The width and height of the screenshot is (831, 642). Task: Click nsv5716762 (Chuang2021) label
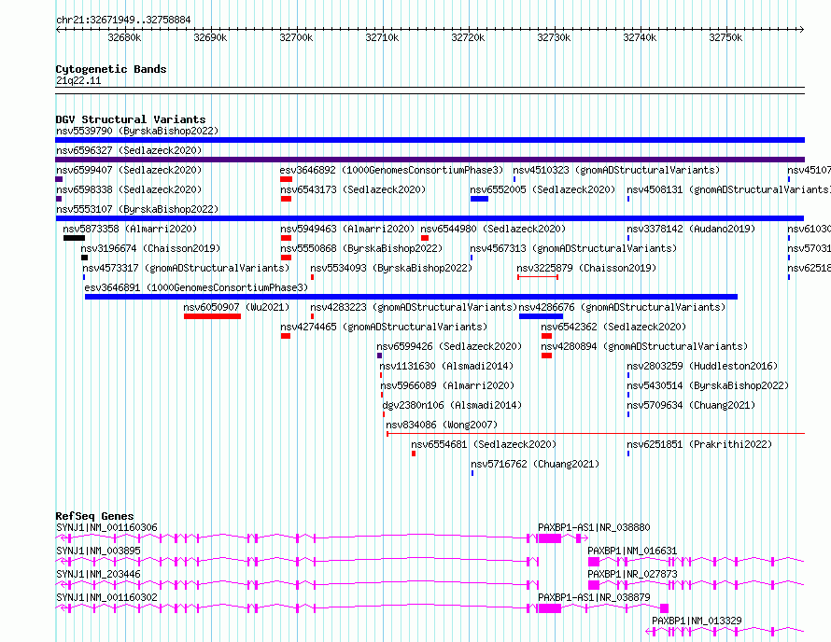click(x=535, y=464)
